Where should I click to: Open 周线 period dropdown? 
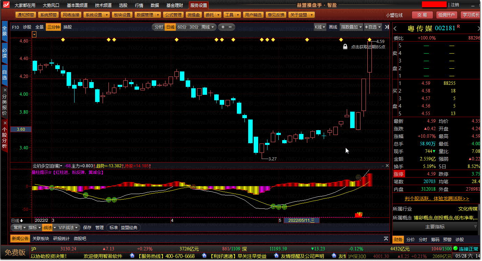[208, 27]
